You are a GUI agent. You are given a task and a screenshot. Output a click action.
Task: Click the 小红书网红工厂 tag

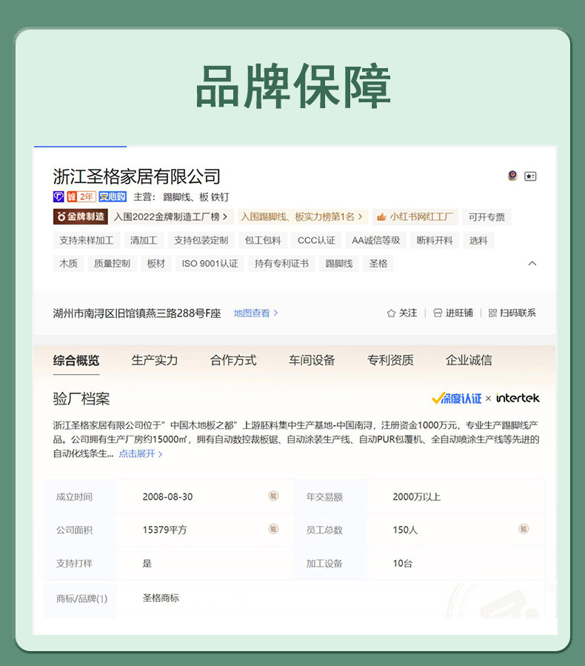(415, 216)
